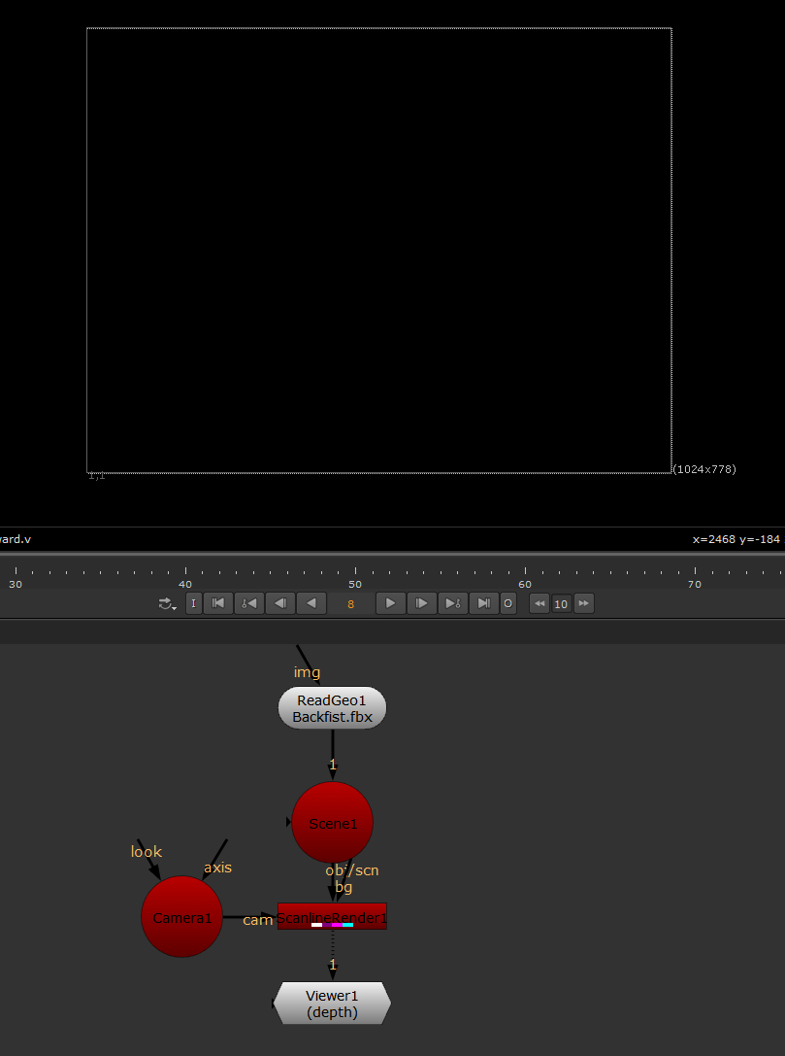This screenshot has height=1056, width=785.
Task: Click the 'look' input label of Camera1
Action: click(146, 852)
